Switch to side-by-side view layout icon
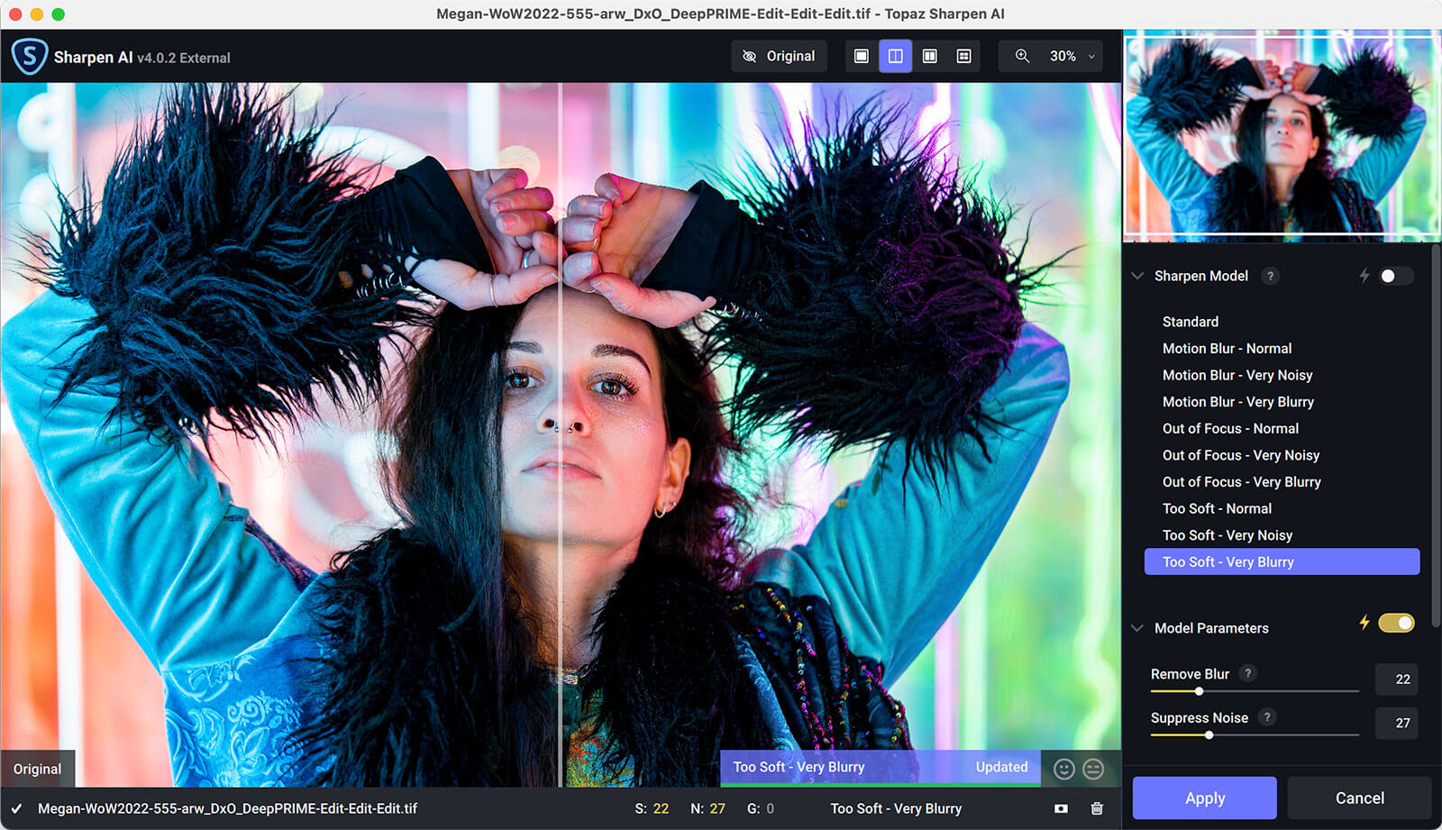This screenshot has height=830, width=1442. click(929, 56)
